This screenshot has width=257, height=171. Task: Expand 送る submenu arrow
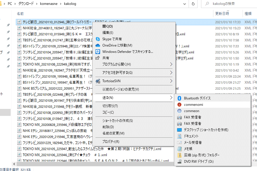171,98
